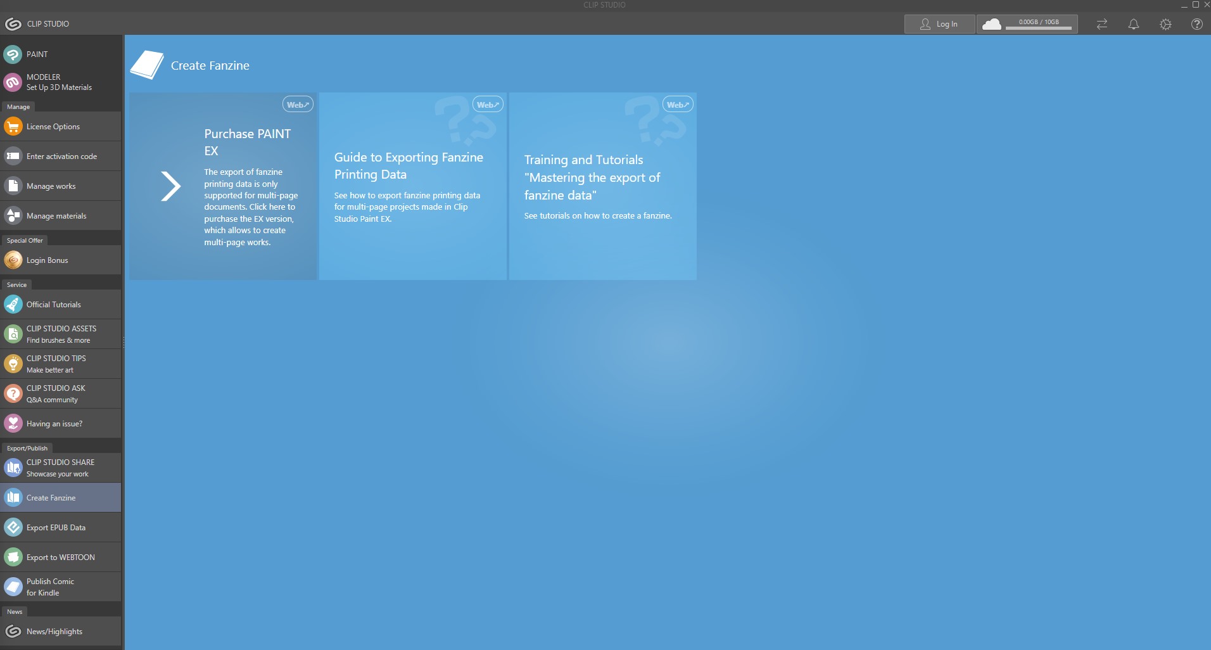Click the Publish Comic for Kindle icon
Viewport: 1211px width, 650px height.
tap(13, 587)
